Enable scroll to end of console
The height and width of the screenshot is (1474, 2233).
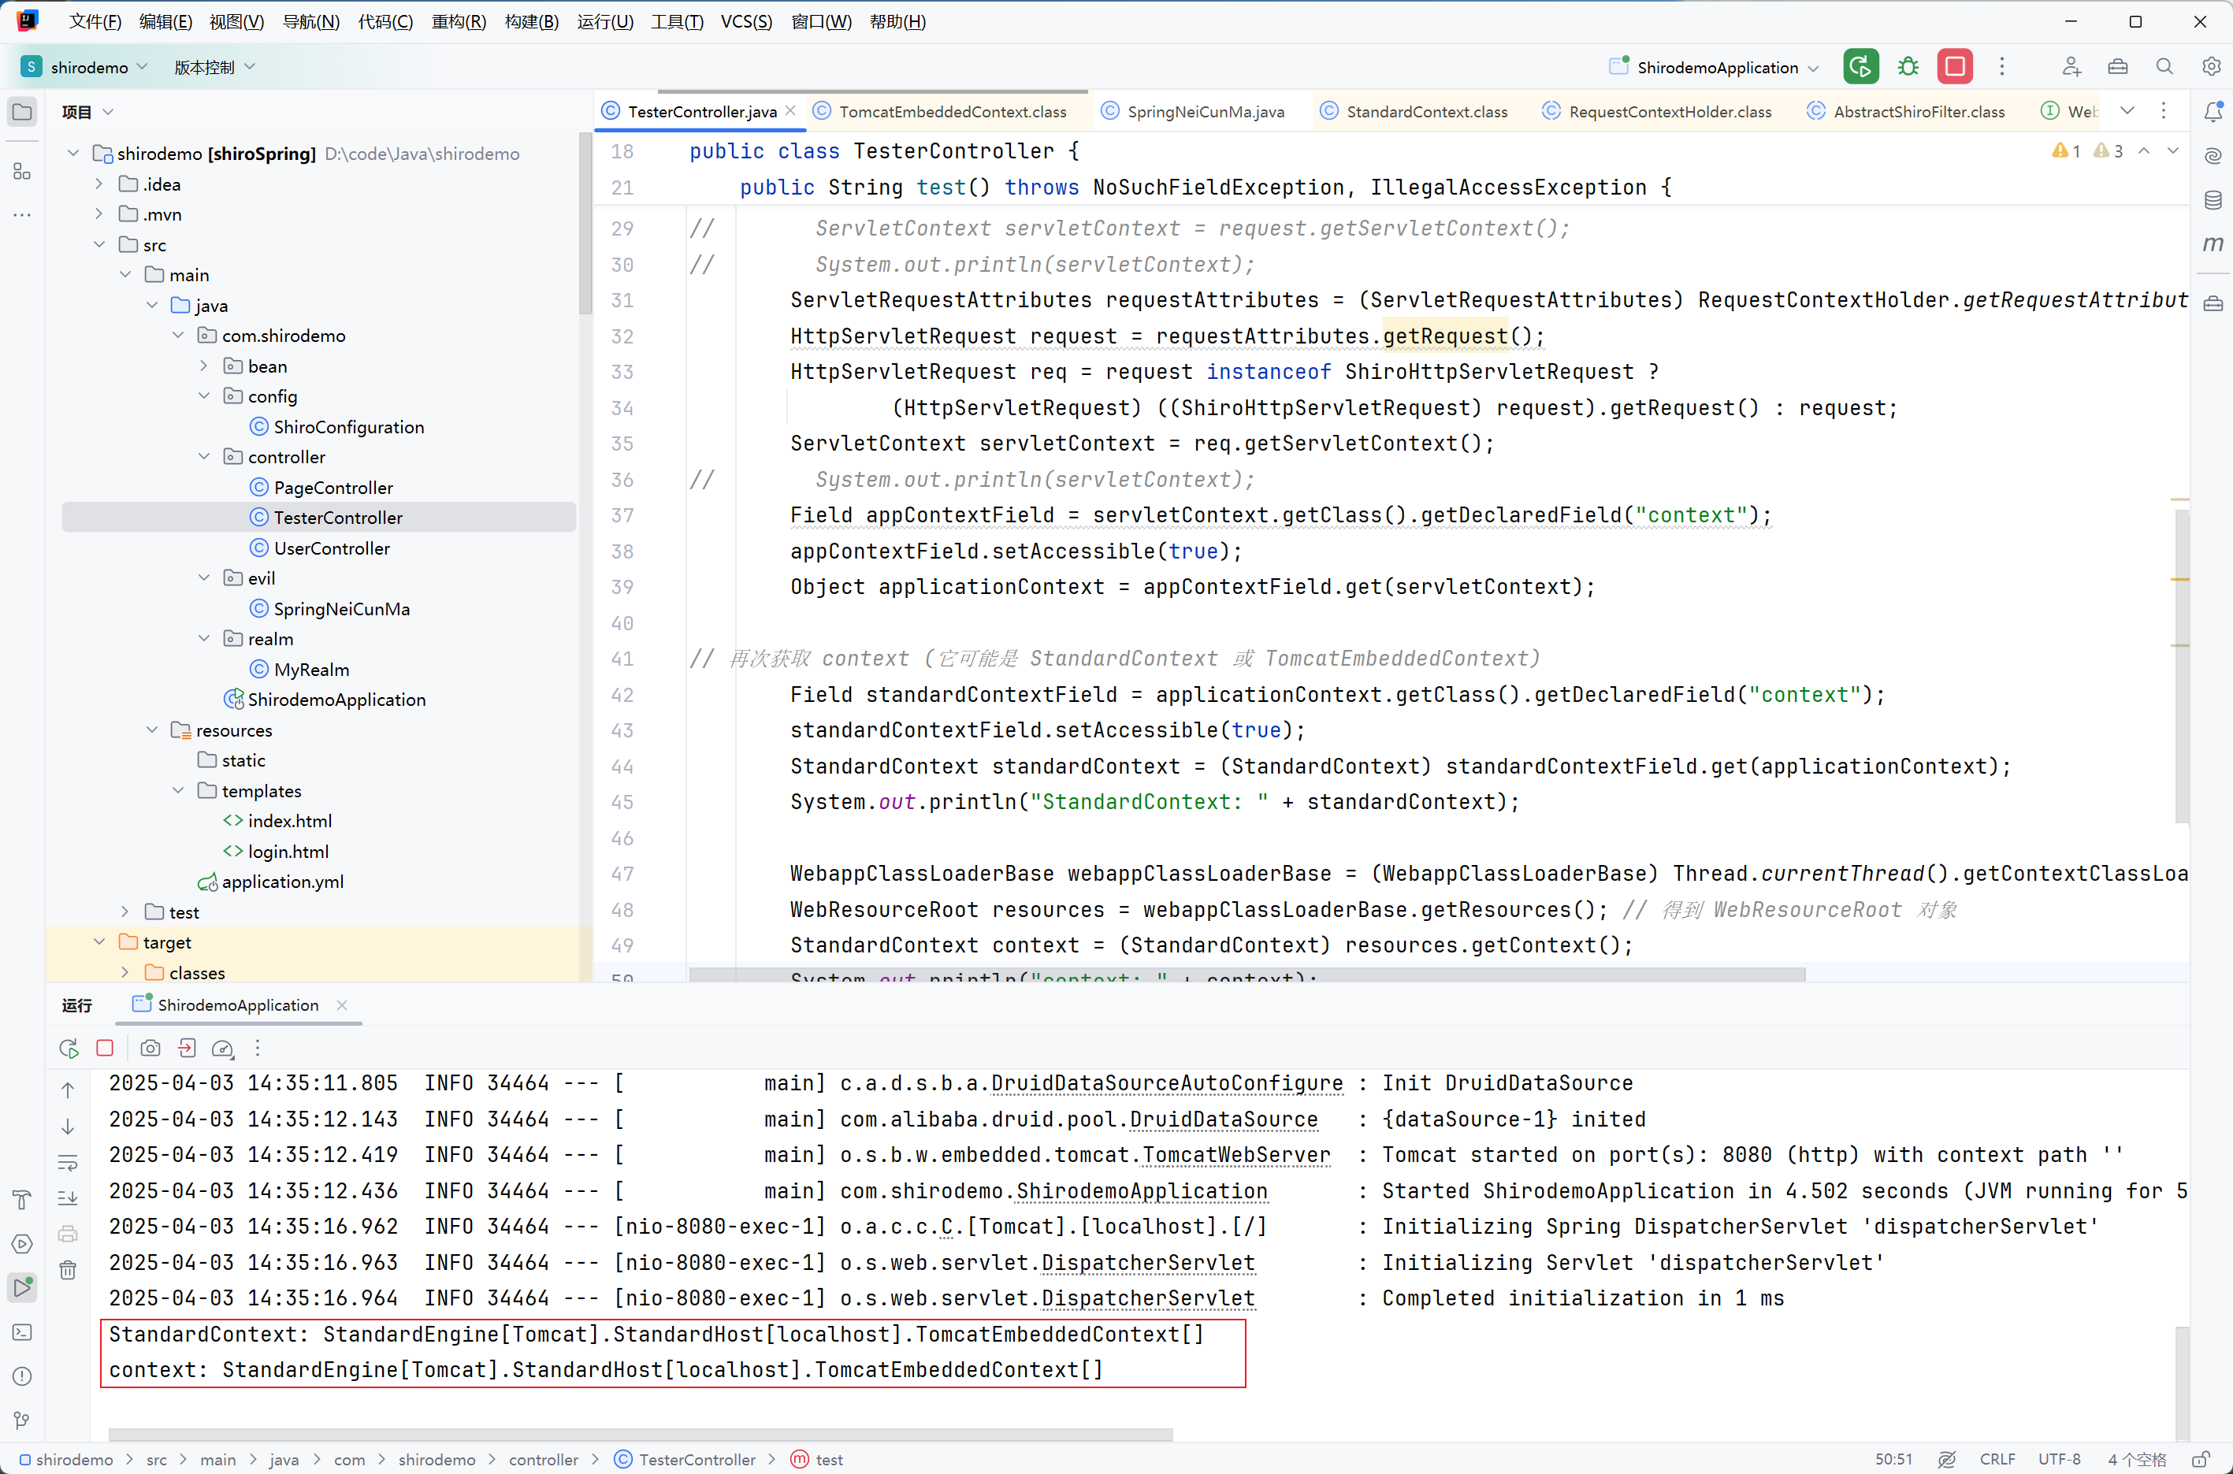tap(68, 1198)
